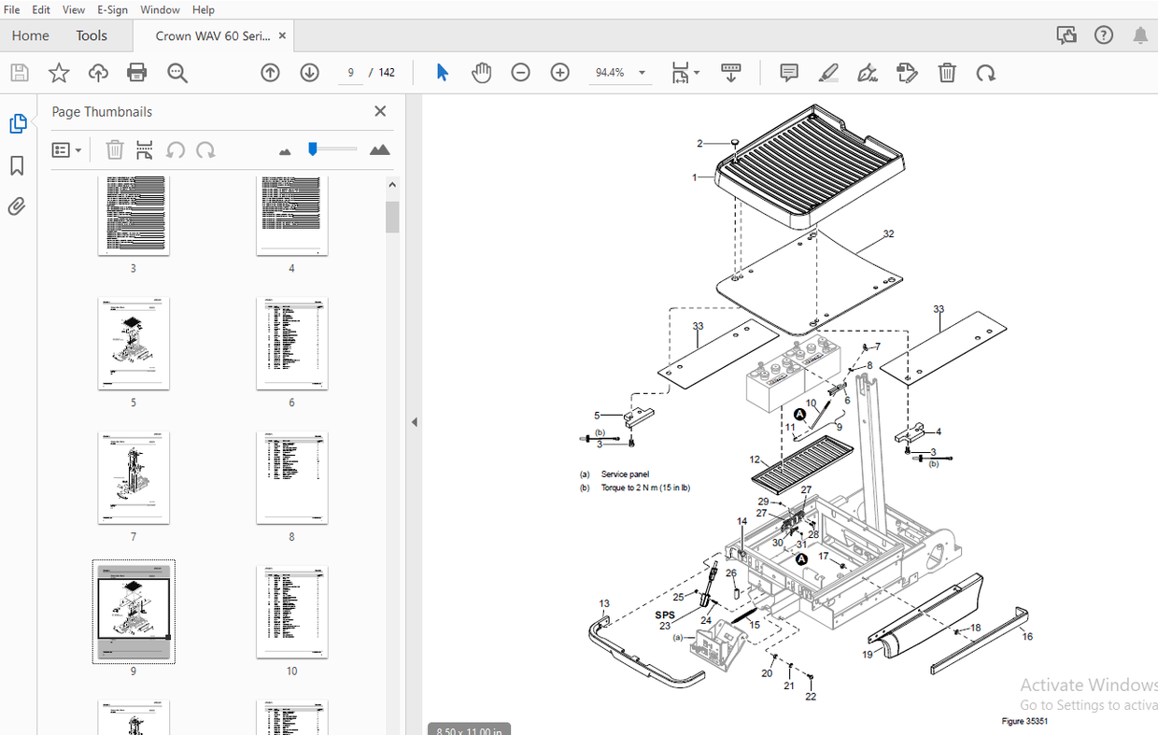Close the Page Thumbnails panel

tap(380, 110)
